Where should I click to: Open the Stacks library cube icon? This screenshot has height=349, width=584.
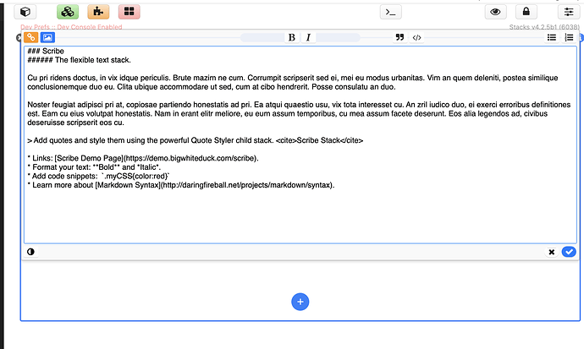click(25, 12)
